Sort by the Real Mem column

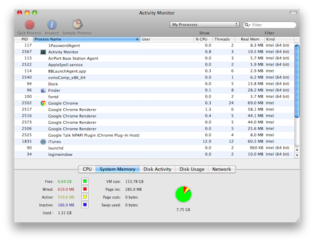pyautogui.click(x=250, y=39)
